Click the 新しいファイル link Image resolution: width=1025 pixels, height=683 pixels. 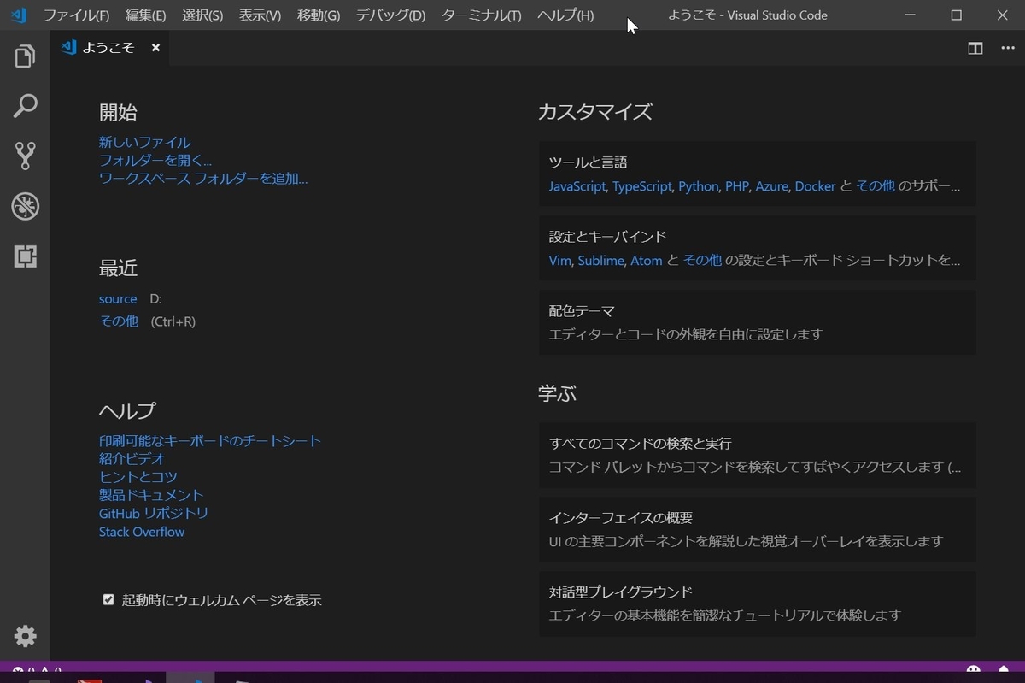[144, 142]
